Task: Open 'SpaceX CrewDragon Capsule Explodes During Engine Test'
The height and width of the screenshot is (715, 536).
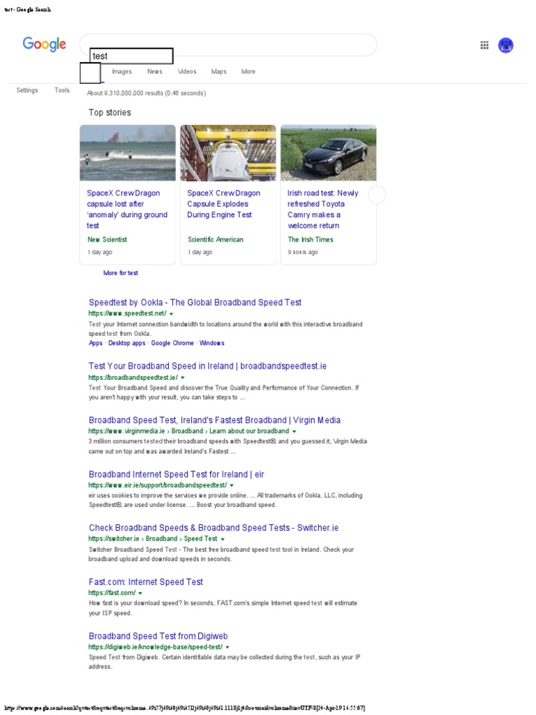Action: click(x=224, y=204)
